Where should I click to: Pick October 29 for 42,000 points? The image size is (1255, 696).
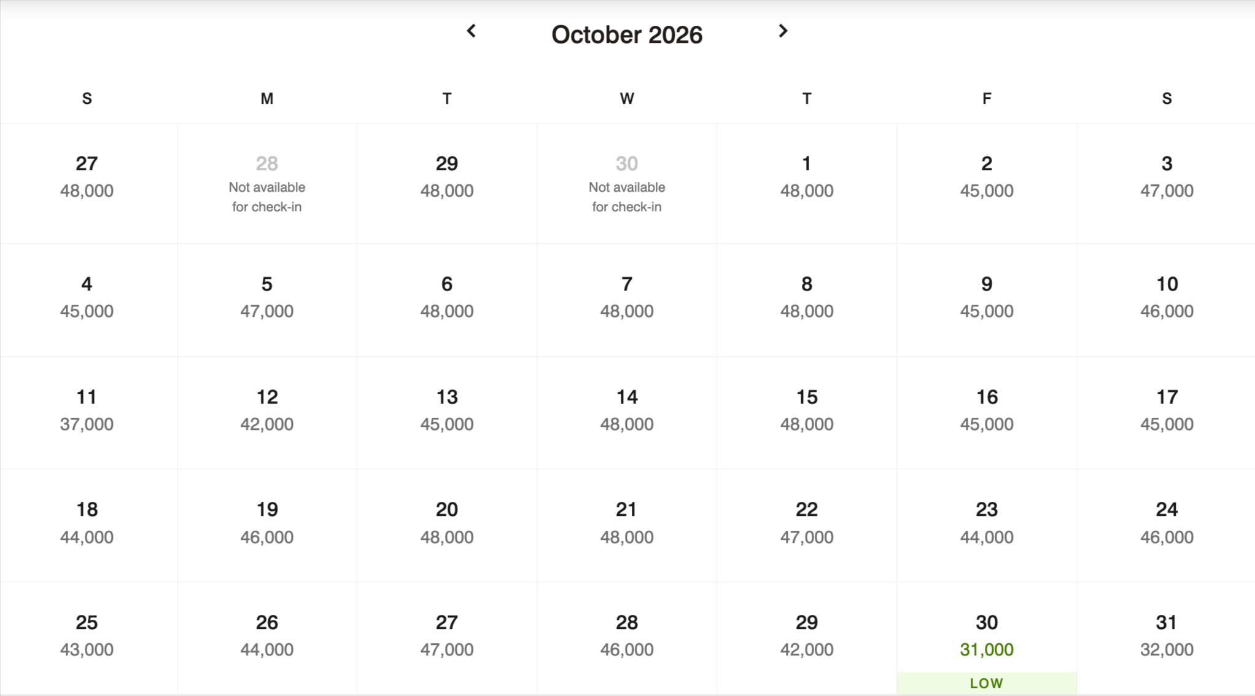pos(806,636)
